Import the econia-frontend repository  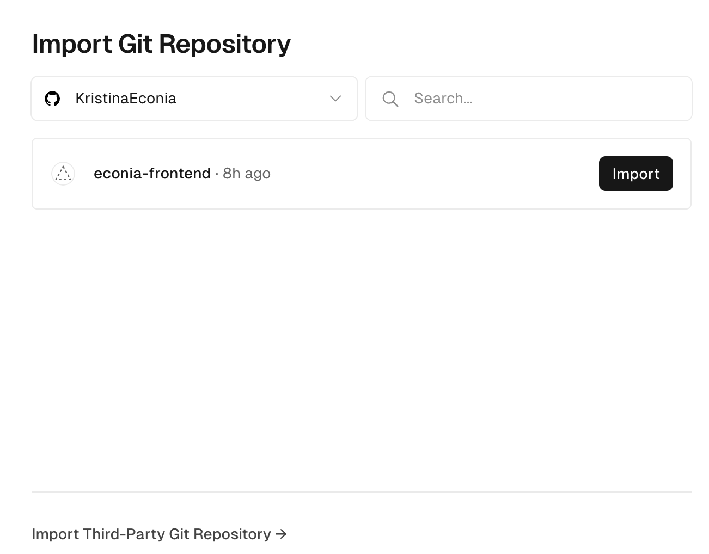(x=636, y=174)
